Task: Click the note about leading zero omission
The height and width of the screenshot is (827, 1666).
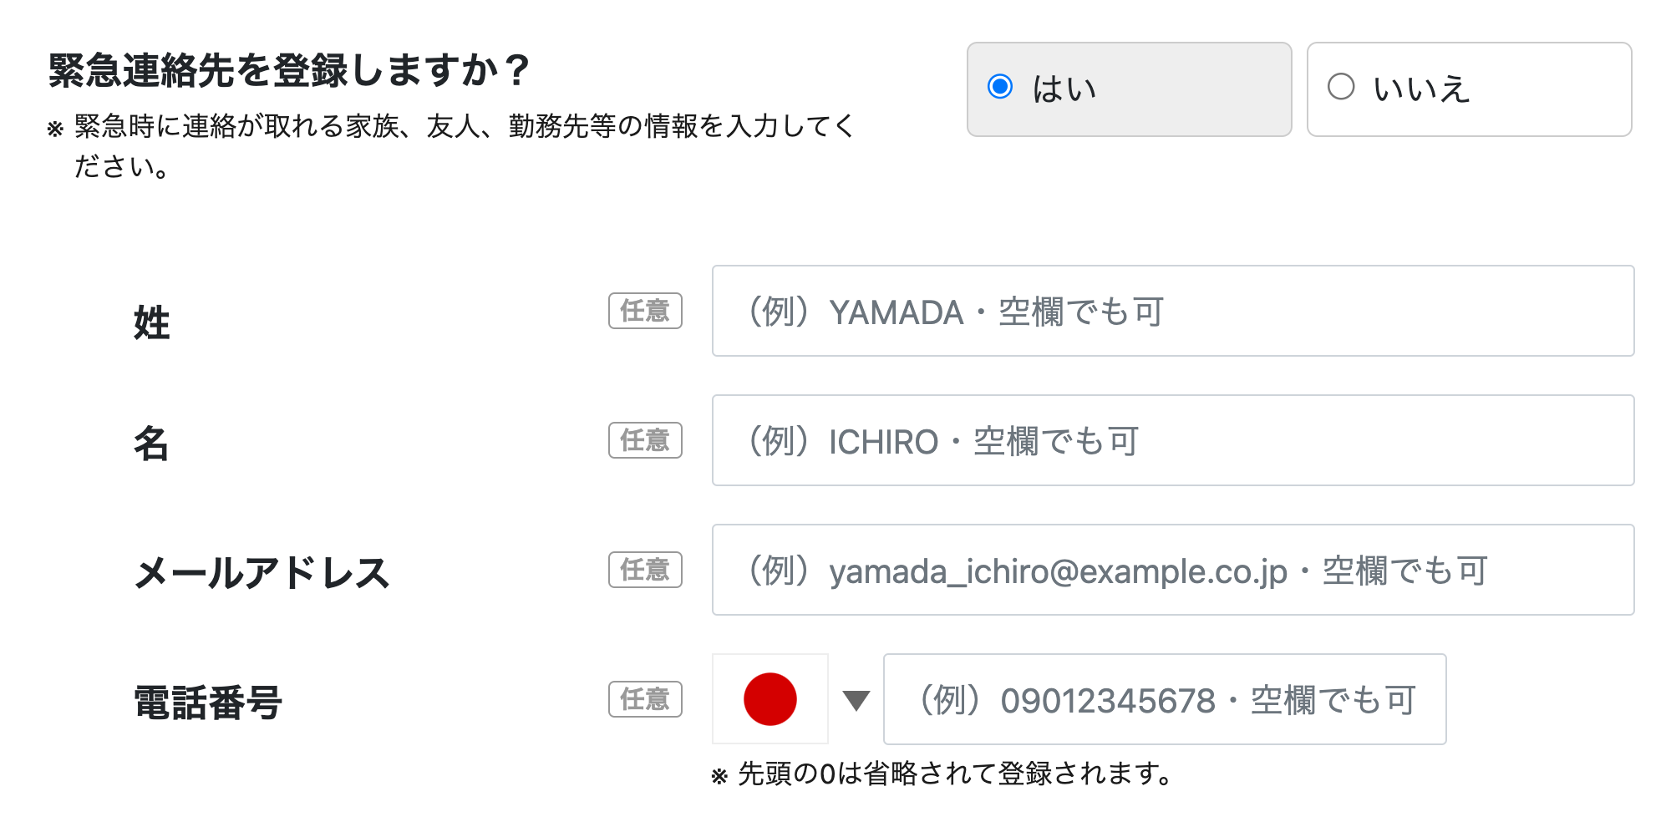Action: pos(941,774)
